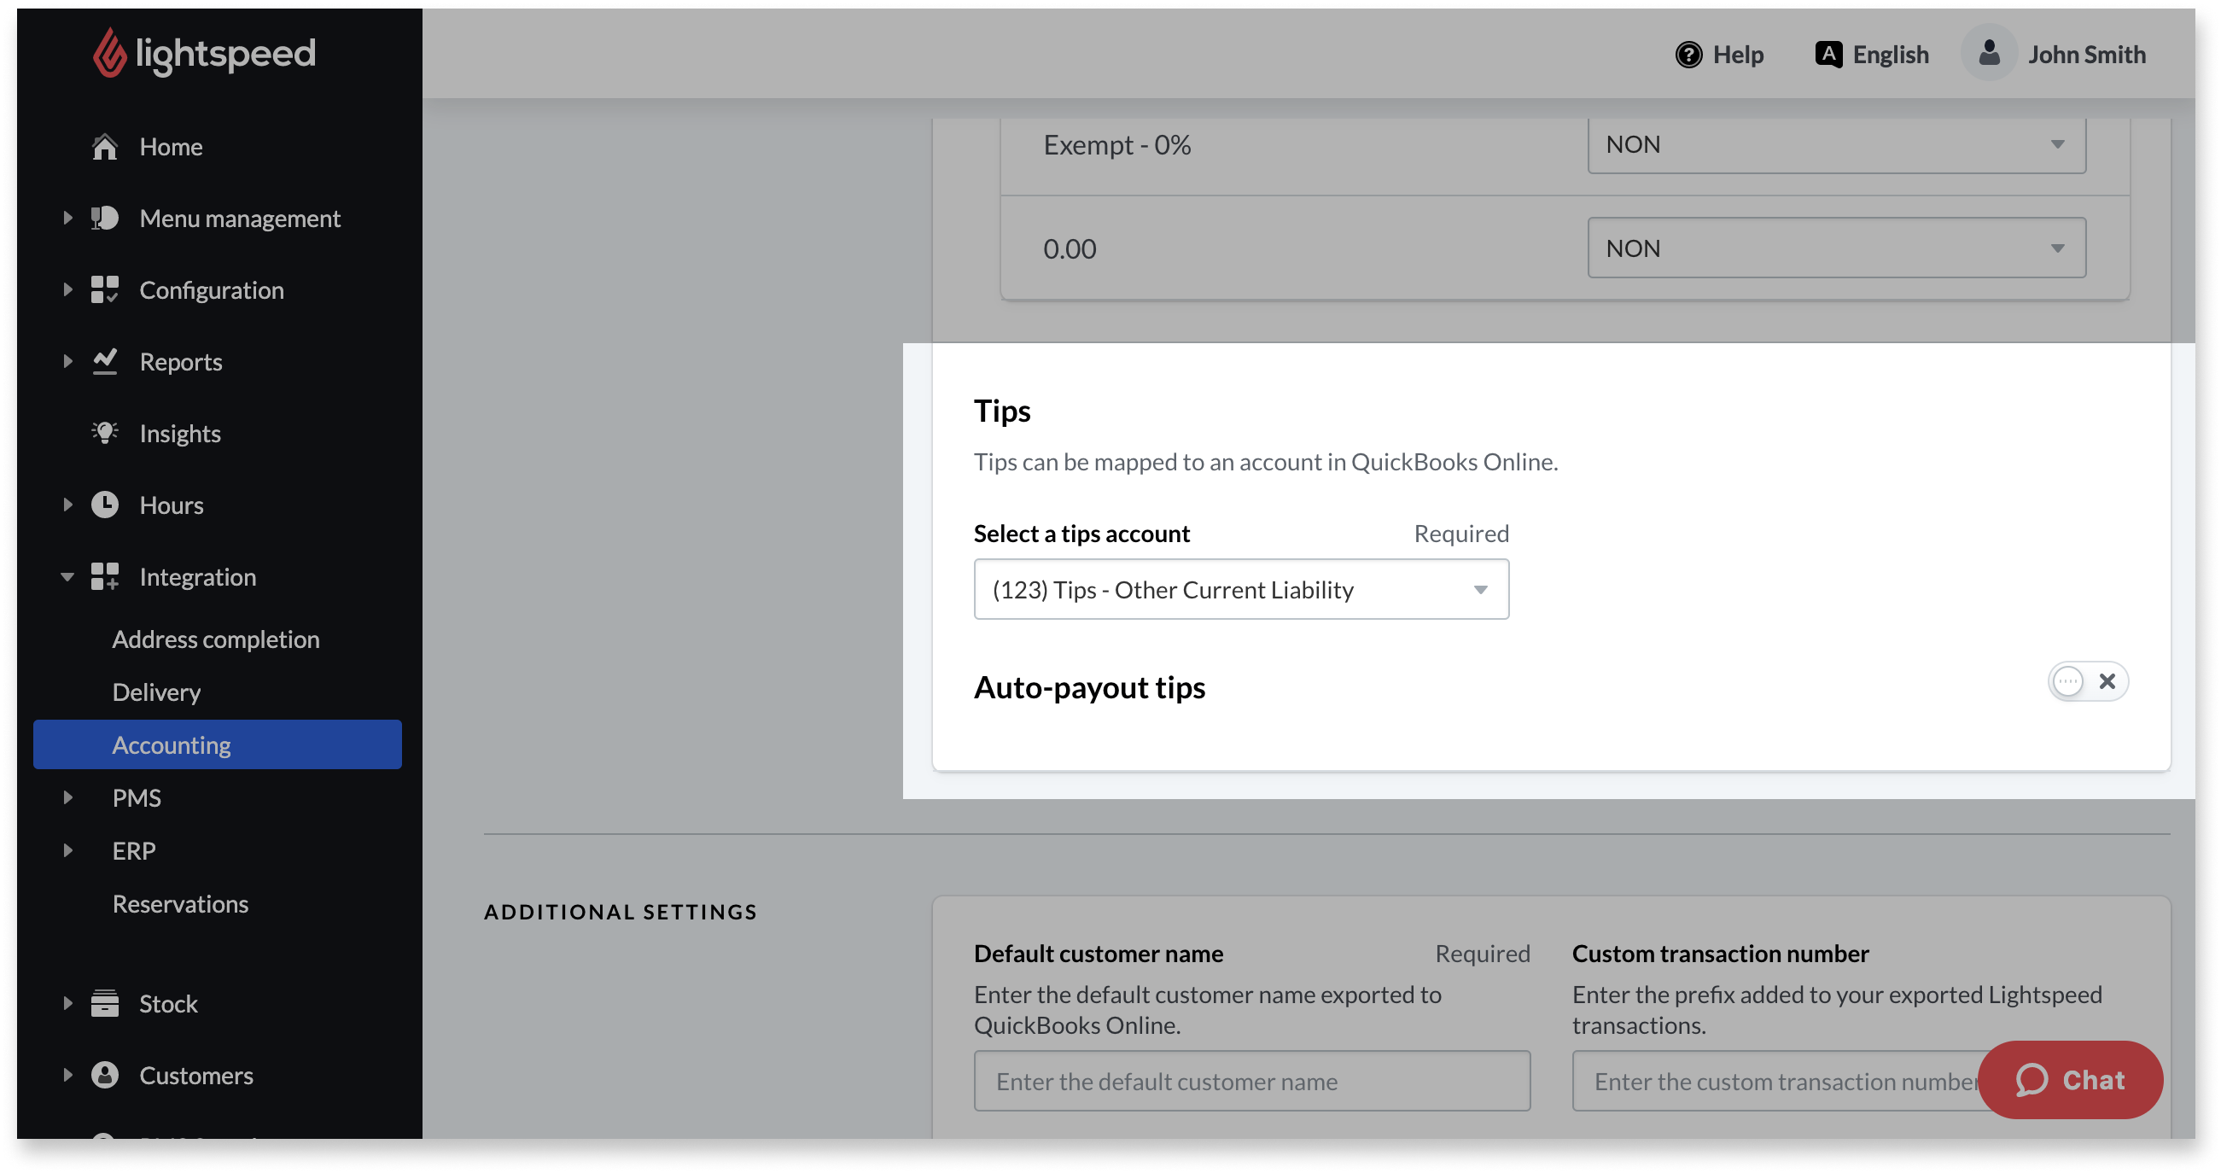
Task: Click the Reports chart icon
Action: point(104,361)
